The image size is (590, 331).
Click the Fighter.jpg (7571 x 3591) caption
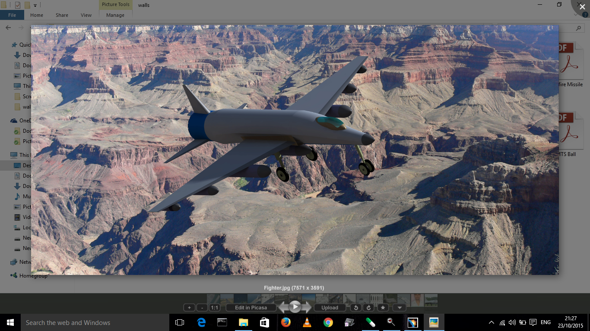[294, 288]
